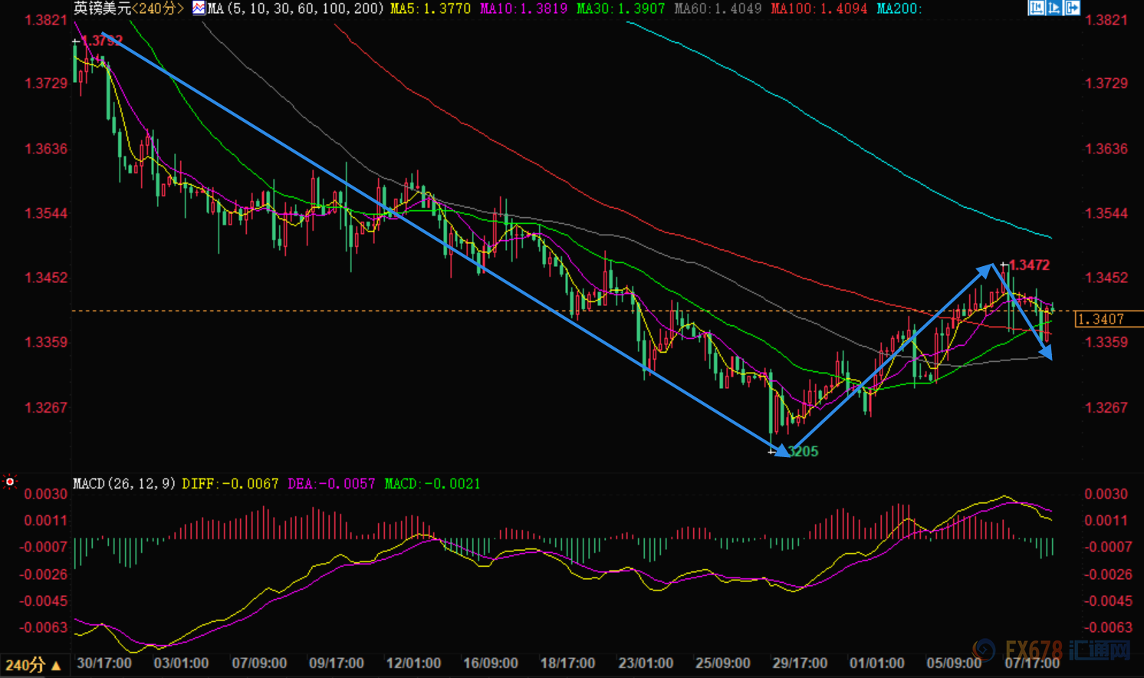Click the left axis price 1.3544
This screenshot has height=678, width=1144.
(47, 212)
